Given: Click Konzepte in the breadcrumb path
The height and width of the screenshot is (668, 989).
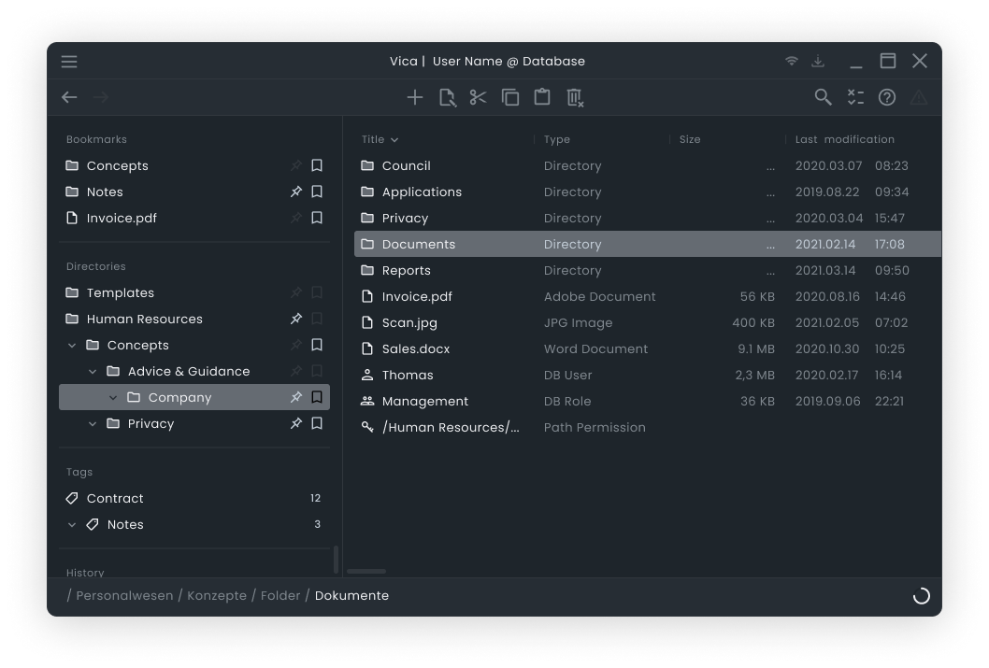Looking at the screenshot, I should [217, 595].
